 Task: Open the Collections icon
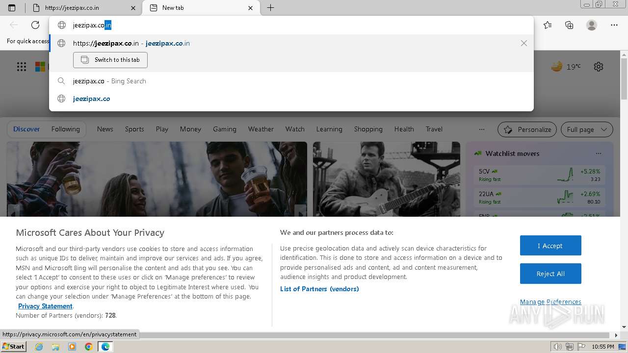569,25
